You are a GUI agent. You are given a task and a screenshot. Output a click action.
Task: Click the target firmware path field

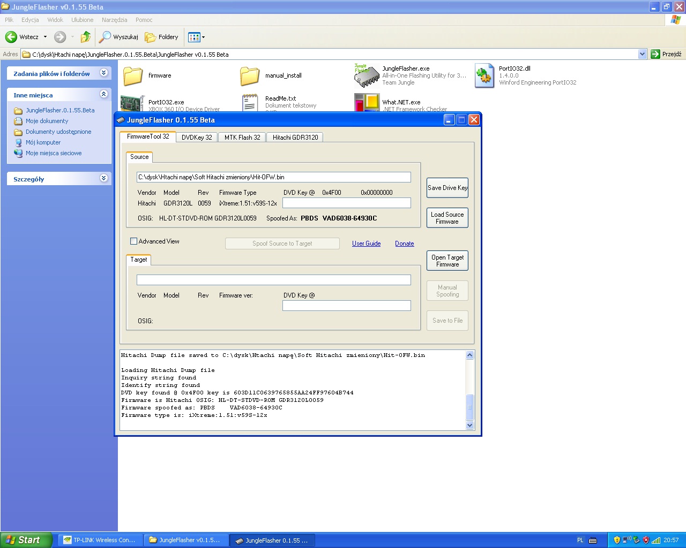pyautogui.click(x=274, y=280)
